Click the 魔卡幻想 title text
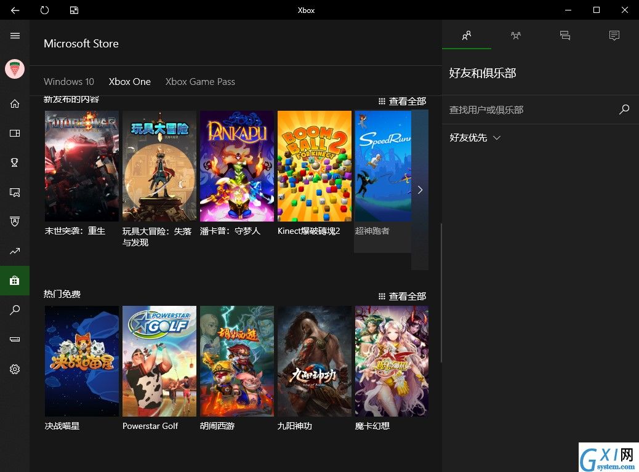639x472 pixels. tap(372, 426)
